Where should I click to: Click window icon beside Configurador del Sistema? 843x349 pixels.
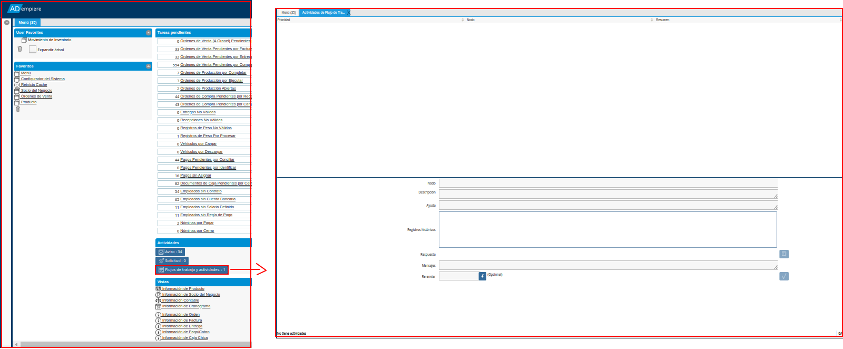17,79
